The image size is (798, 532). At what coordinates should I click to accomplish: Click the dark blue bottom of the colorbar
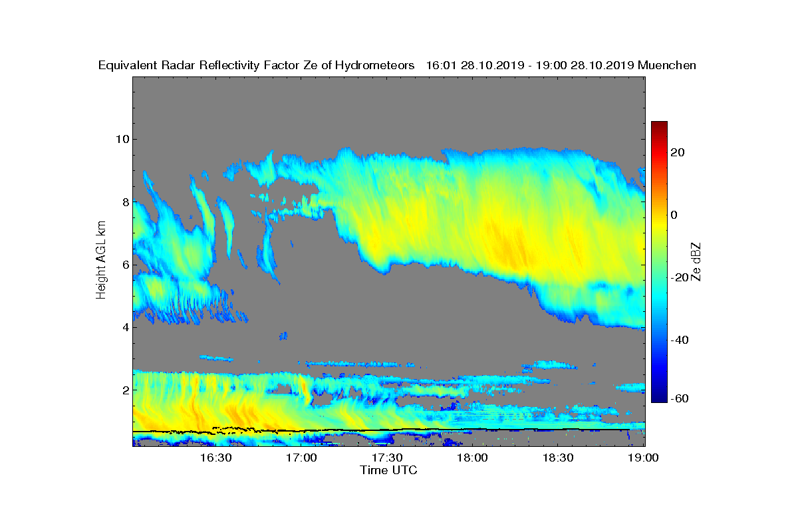[659, 398]
